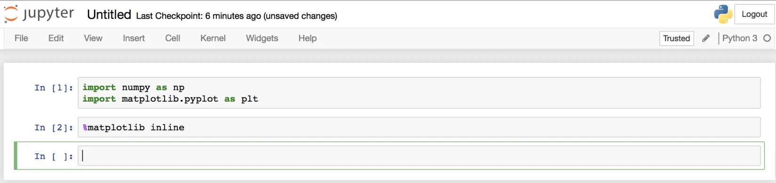The height and width of the screenshot is (183, 776).
Task: Open the Widgets menu
Action: [x=262, y=38]
